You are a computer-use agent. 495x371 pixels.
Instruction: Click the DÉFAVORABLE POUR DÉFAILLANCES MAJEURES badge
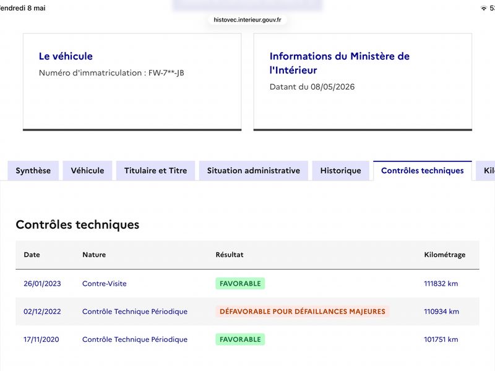[303, 312]
